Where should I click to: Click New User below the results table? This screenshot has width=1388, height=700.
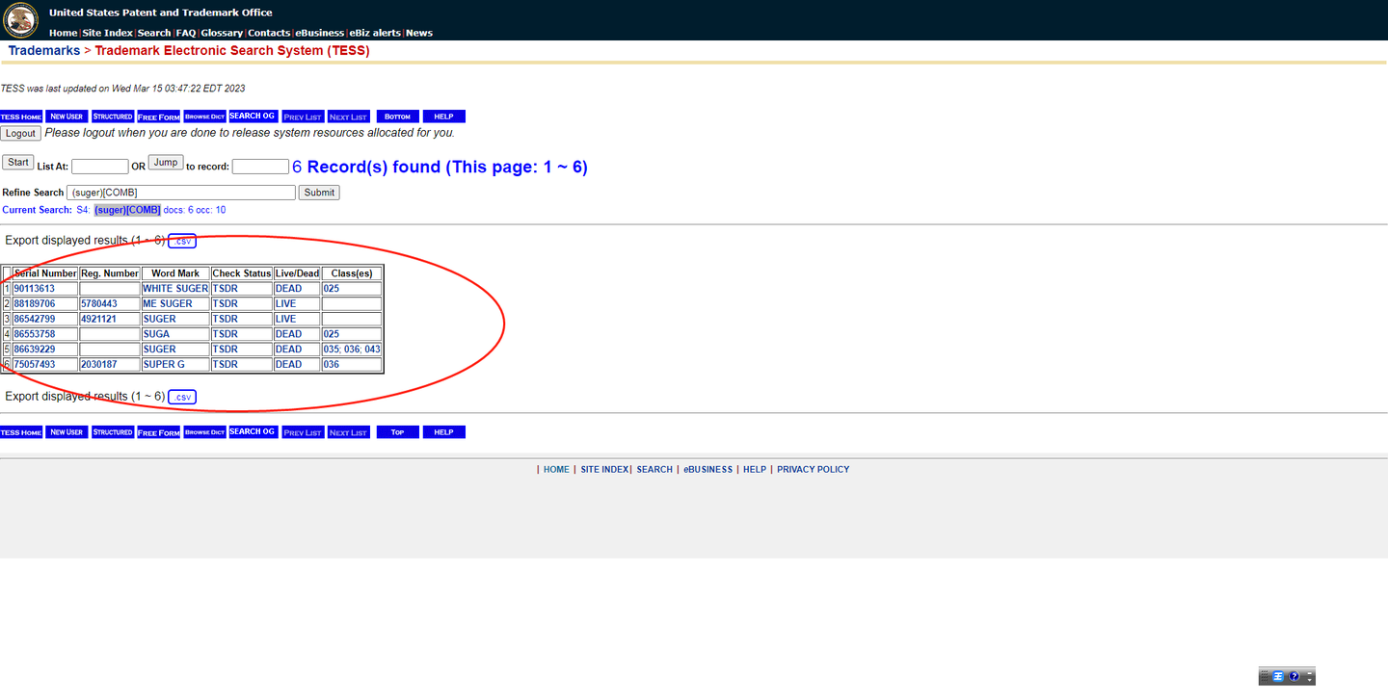67,432
